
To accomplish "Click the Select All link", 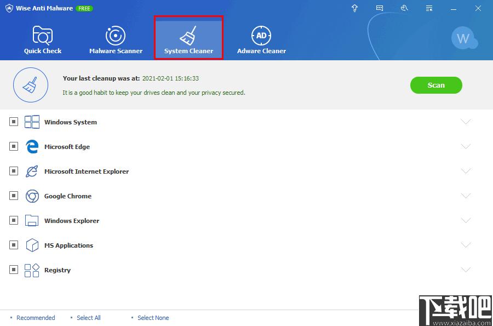I will point(89,318).
